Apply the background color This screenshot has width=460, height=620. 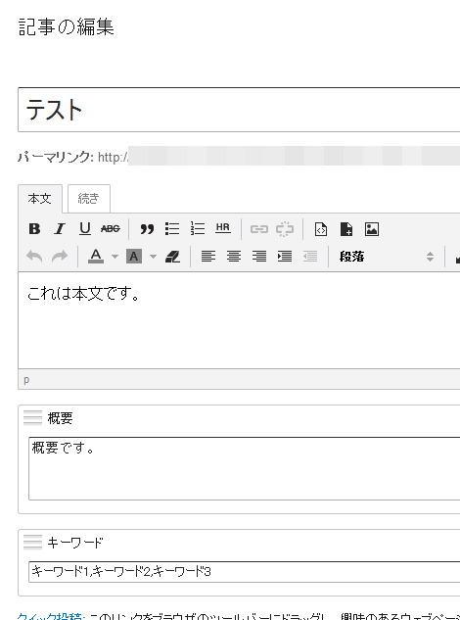[134, 257]
